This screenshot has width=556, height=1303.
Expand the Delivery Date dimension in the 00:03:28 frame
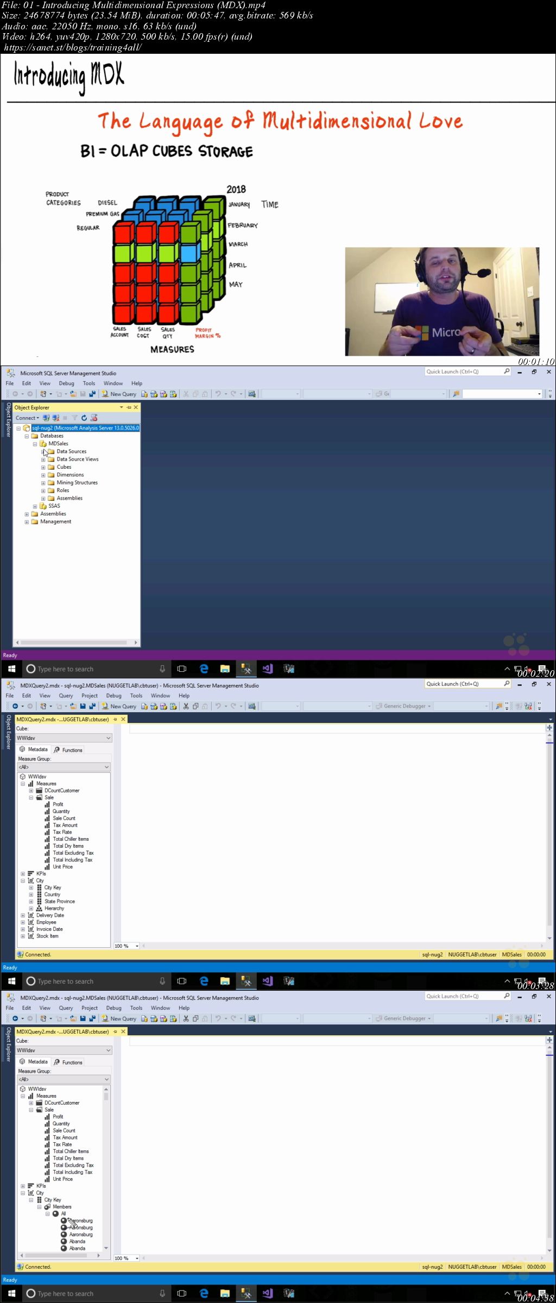(x=23, y=916)
